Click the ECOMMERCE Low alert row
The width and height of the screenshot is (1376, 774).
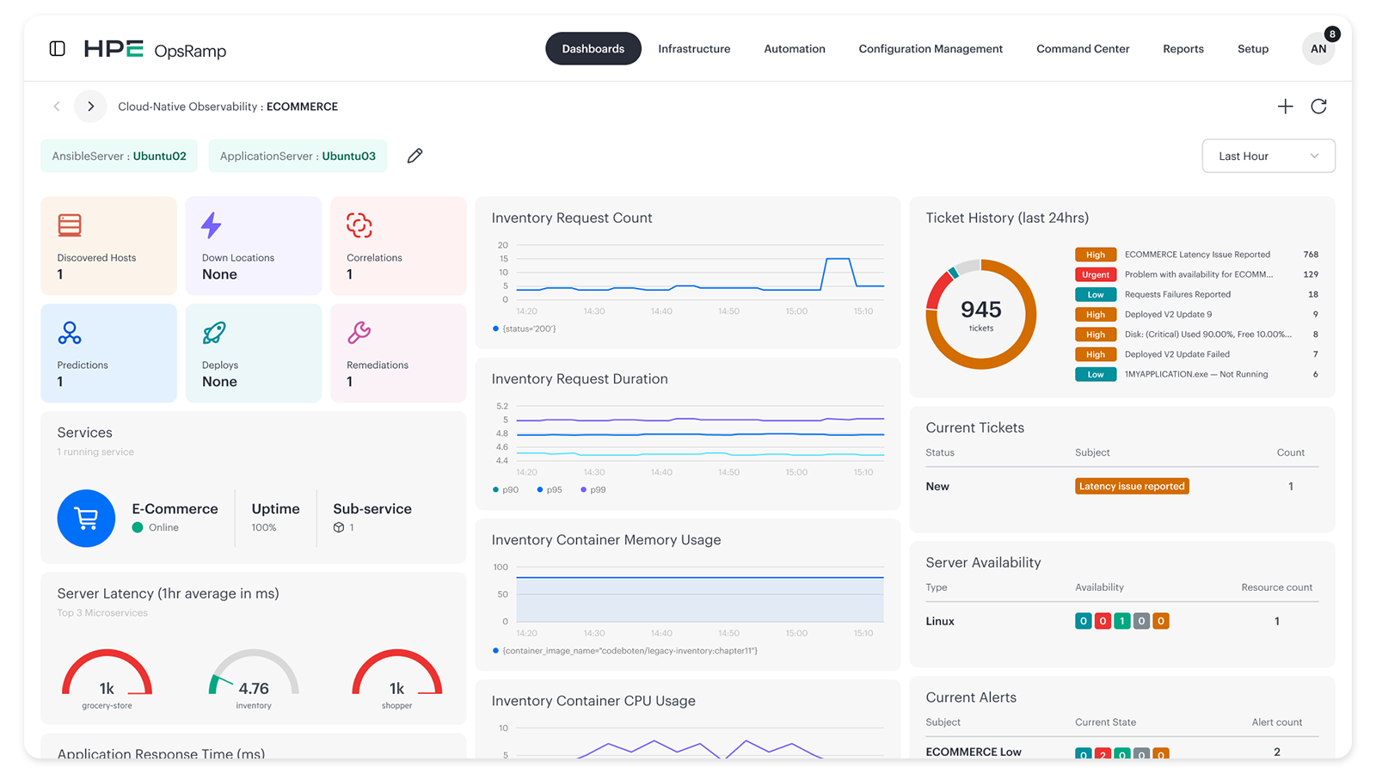[1121, 752]
